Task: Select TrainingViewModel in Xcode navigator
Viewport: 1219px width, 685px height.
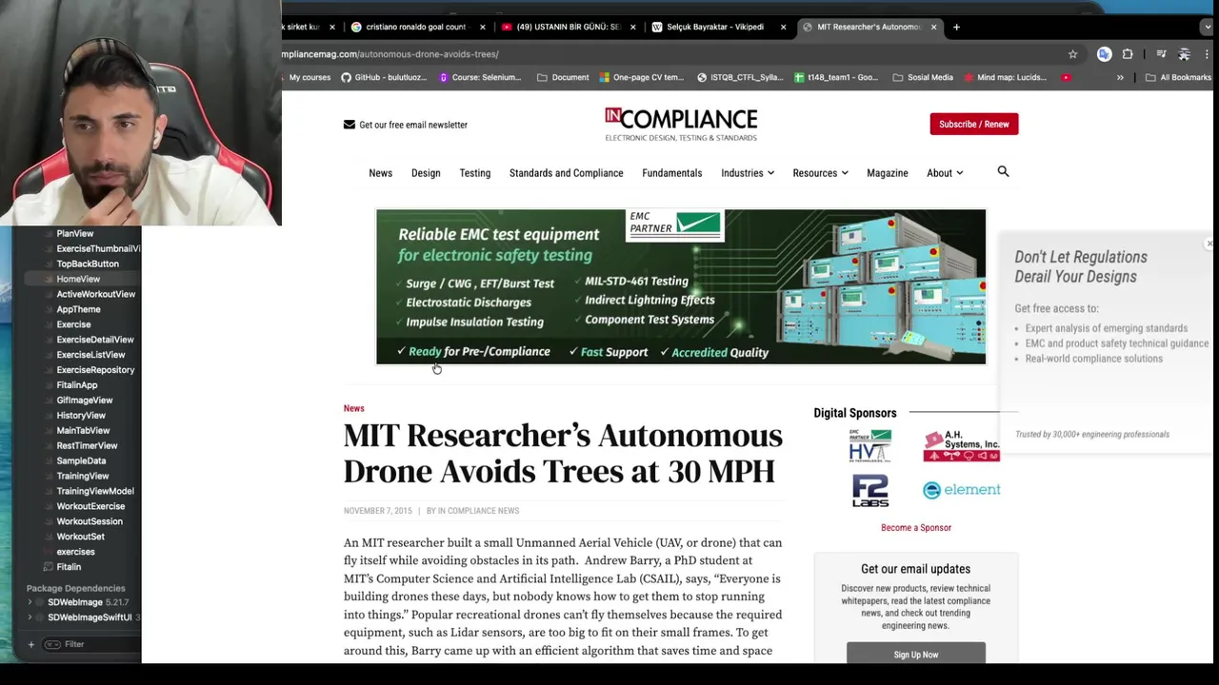Action: pos(95,491)
